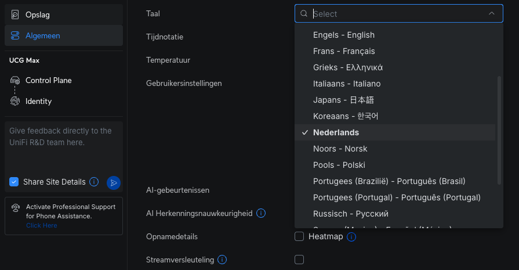This screenshot has height=270, width=519.
Task: Show Heatmap info tooltip
Action: [351, 236]
